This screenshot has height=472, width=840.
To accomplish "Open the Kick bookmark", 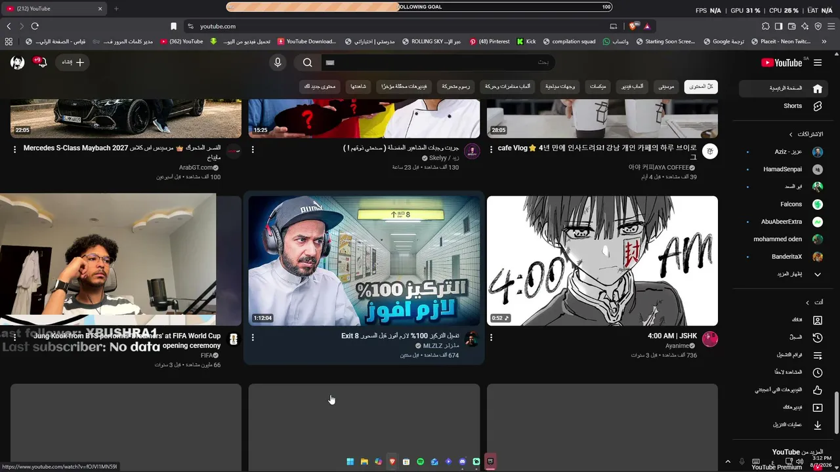I will click(526, 41).
